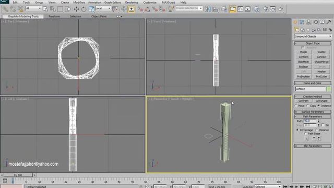This screenshot has width=334, height=188.
Task: Collapse the Creation Method rollout
Action: click(313, 97)
